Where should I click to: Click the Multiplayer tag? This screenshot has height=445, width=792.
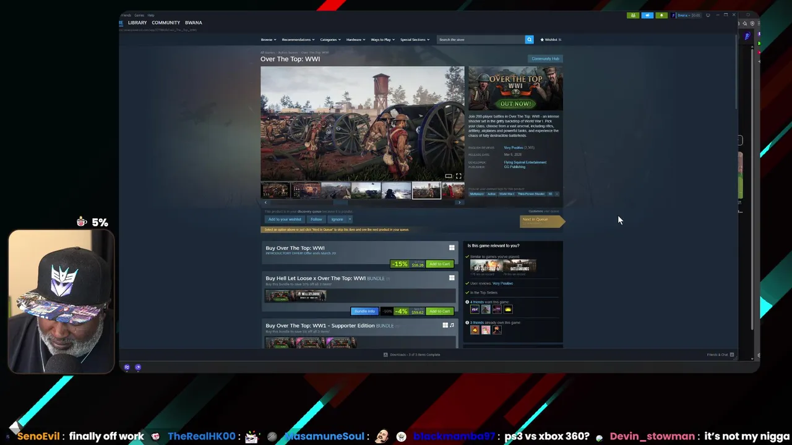(x=476, y=194)
